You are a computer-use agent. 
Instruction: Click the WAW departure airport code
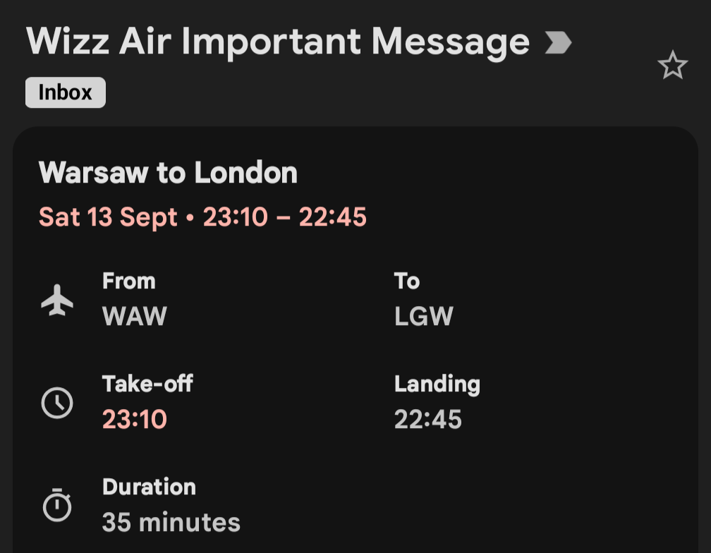click(135, 316)
